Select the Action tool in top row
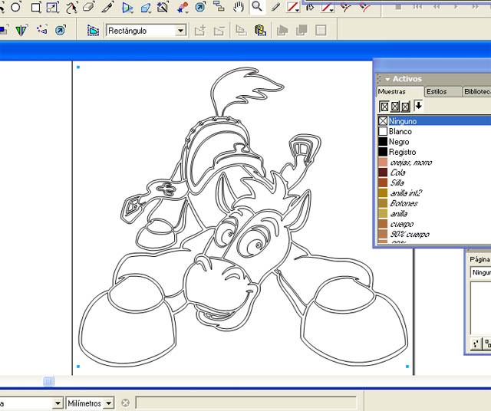The height and width of the screenshot is (411, 491). (x=200, y=7)
